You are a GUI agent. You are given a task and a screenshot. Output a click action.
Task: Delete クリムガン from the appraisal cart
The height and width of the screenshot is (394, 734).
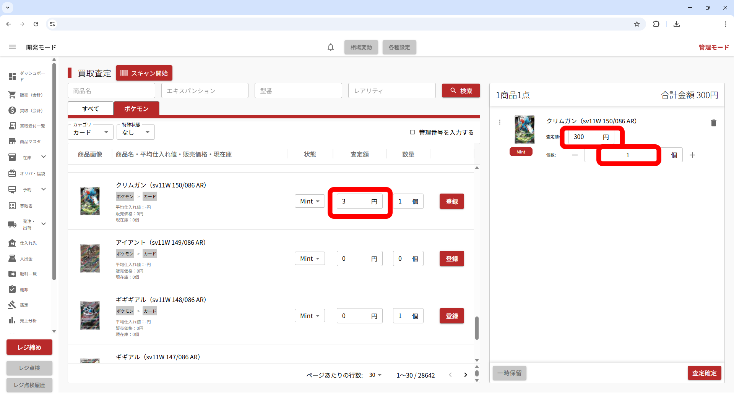point(713,123)
